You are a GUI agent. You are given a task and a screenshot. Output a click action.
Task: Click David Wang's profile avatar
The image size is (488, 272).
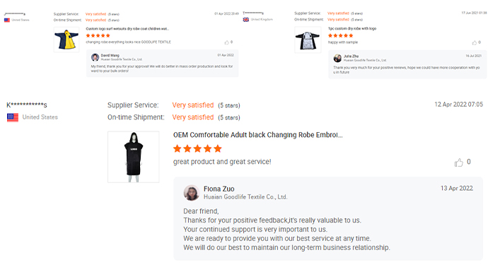point(95,57)
